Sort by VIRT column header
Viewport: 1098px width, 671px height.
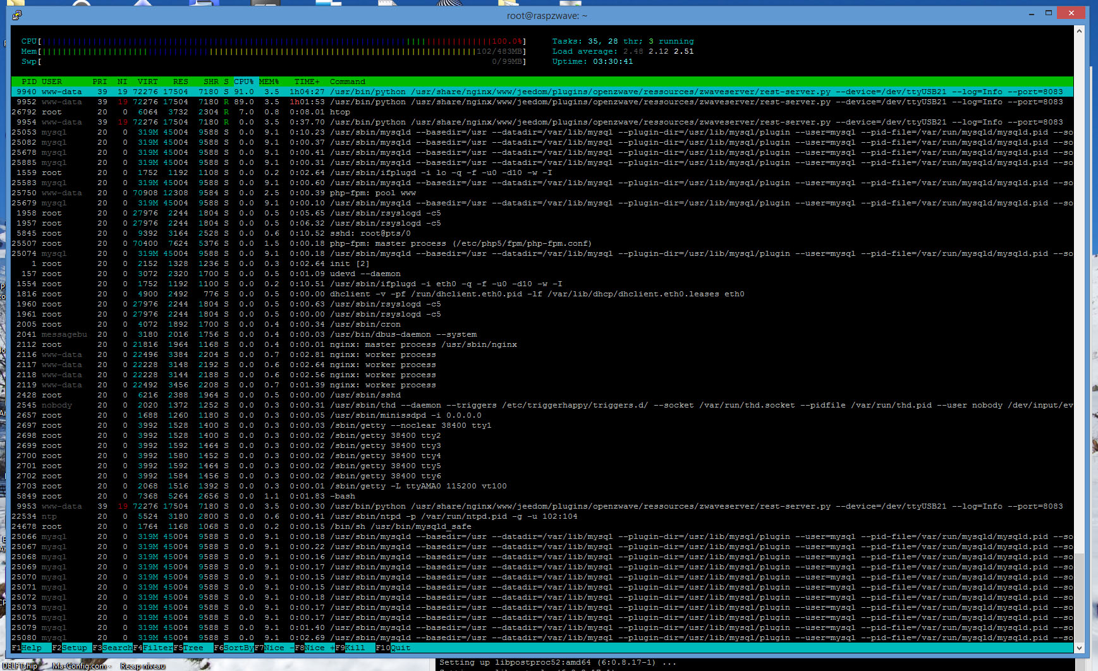tap(148, 82)
